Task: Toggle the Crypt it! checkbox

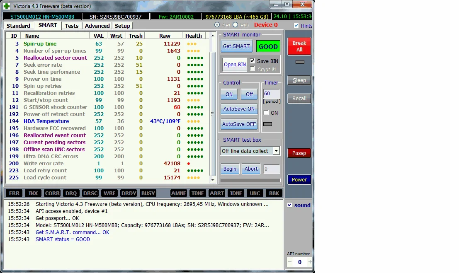Action: pos(253,69)
